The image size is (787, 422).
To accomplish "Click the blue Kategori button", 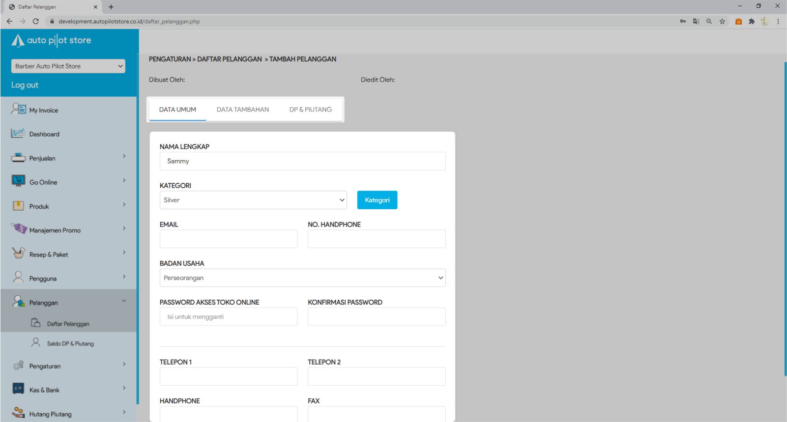I will [x=377, y=200].
